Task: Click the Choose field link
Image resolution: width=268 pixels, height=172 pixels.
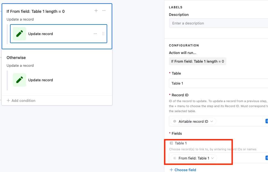Action: (183, 170)
